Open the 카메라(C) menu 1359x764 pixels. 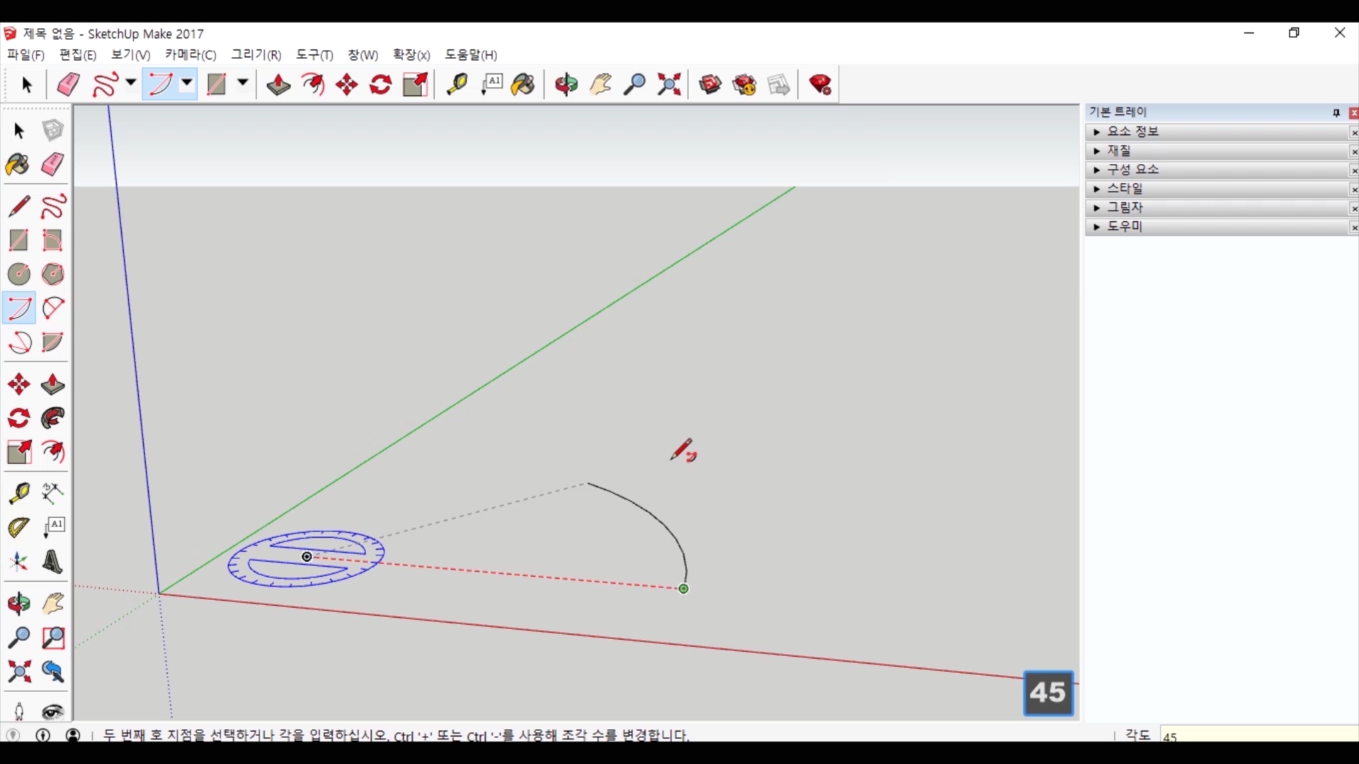click(x=190, y=55)
